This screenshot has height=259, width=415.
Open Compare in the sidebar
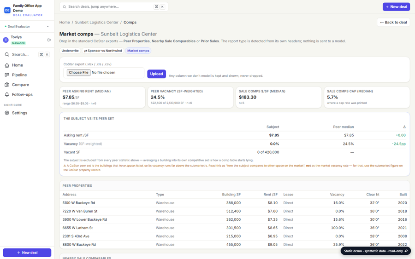[27, 85]
